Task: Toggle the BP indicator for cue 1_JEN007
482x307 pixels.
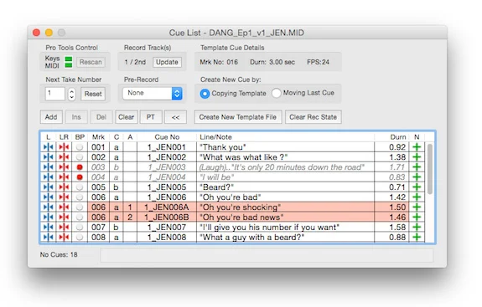Action: [80, 228]
